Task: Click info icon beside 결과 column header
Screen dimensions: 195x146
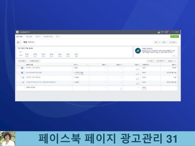Action: [105, 65]
